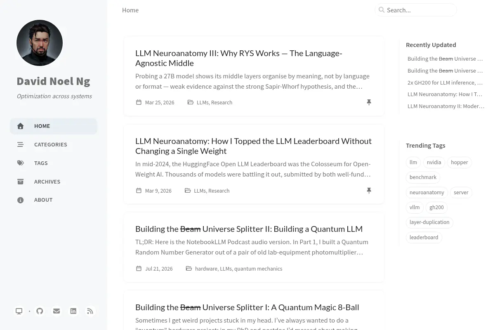Select the Tags icon in sidebar
The image size is (495, 330).
20,163
